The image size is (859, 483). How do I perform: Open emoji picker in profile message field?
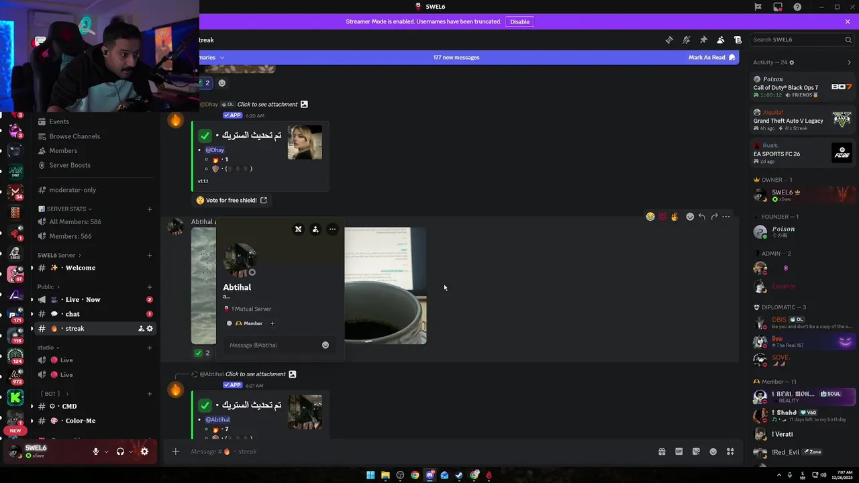(325, 345)
